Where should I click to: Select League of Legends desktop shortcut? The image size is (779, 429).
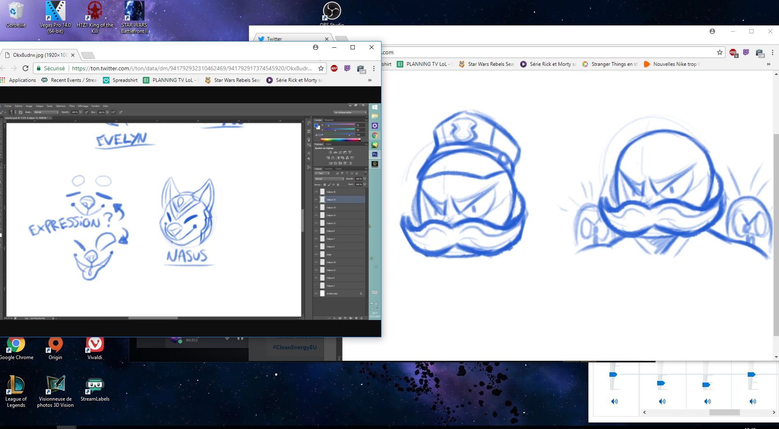16,392
